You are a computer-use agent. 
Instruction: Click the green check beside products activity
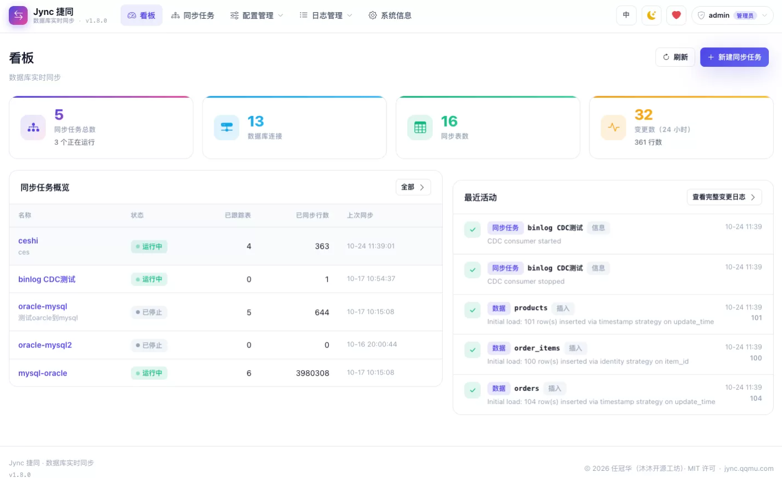[x=473, y=310]
